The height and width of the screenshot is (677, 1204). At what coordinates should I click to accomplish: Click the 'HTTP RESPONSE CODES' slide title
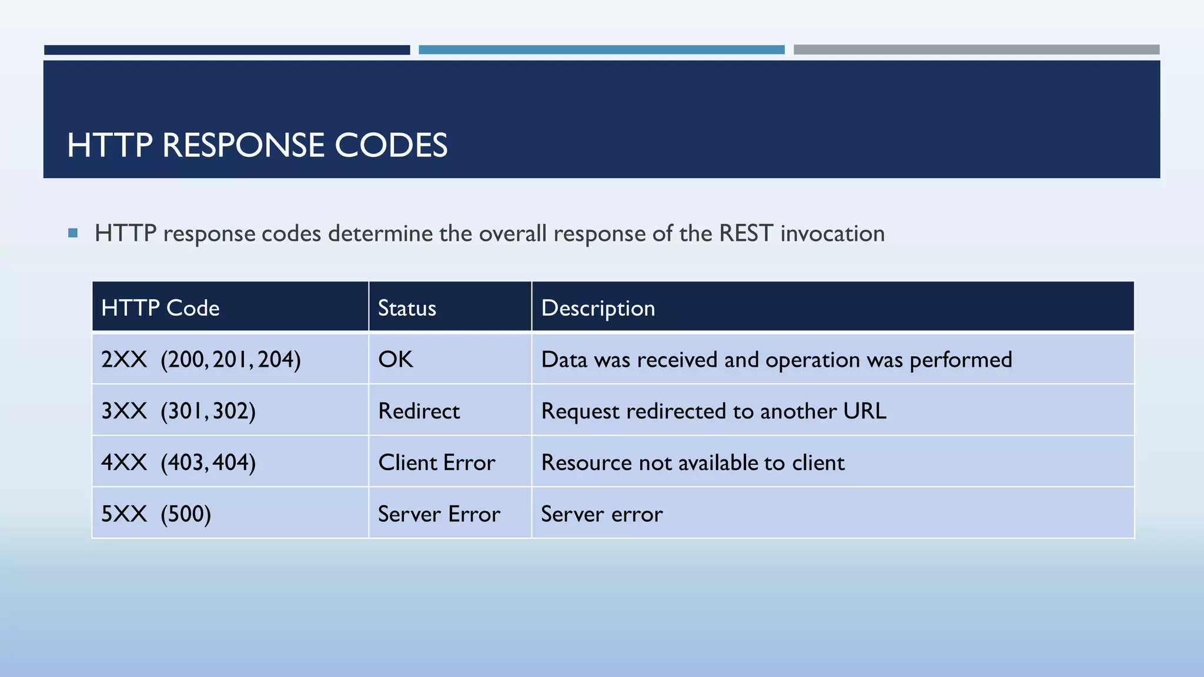pyautogui.click(x=257, y=145)
